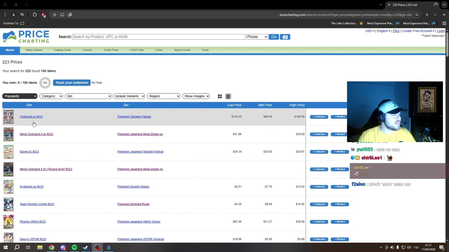Sort by the High Price column header
449x252 pixels.
[x=297, y=105]
